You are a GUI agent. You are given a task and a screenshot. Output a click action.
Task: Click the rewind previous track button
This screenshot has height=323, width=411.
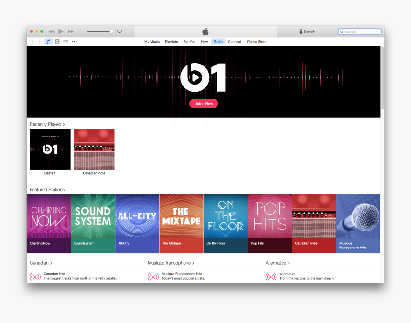point(52,32)
